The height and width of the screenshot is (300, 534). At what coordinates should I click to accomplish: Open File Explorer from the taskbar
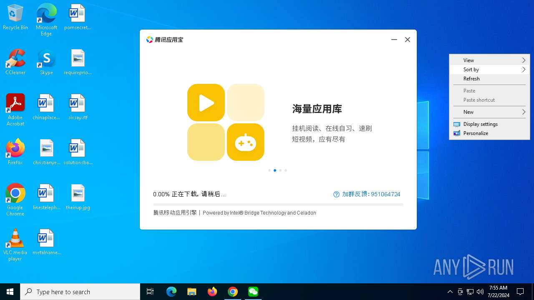[192, 292]
